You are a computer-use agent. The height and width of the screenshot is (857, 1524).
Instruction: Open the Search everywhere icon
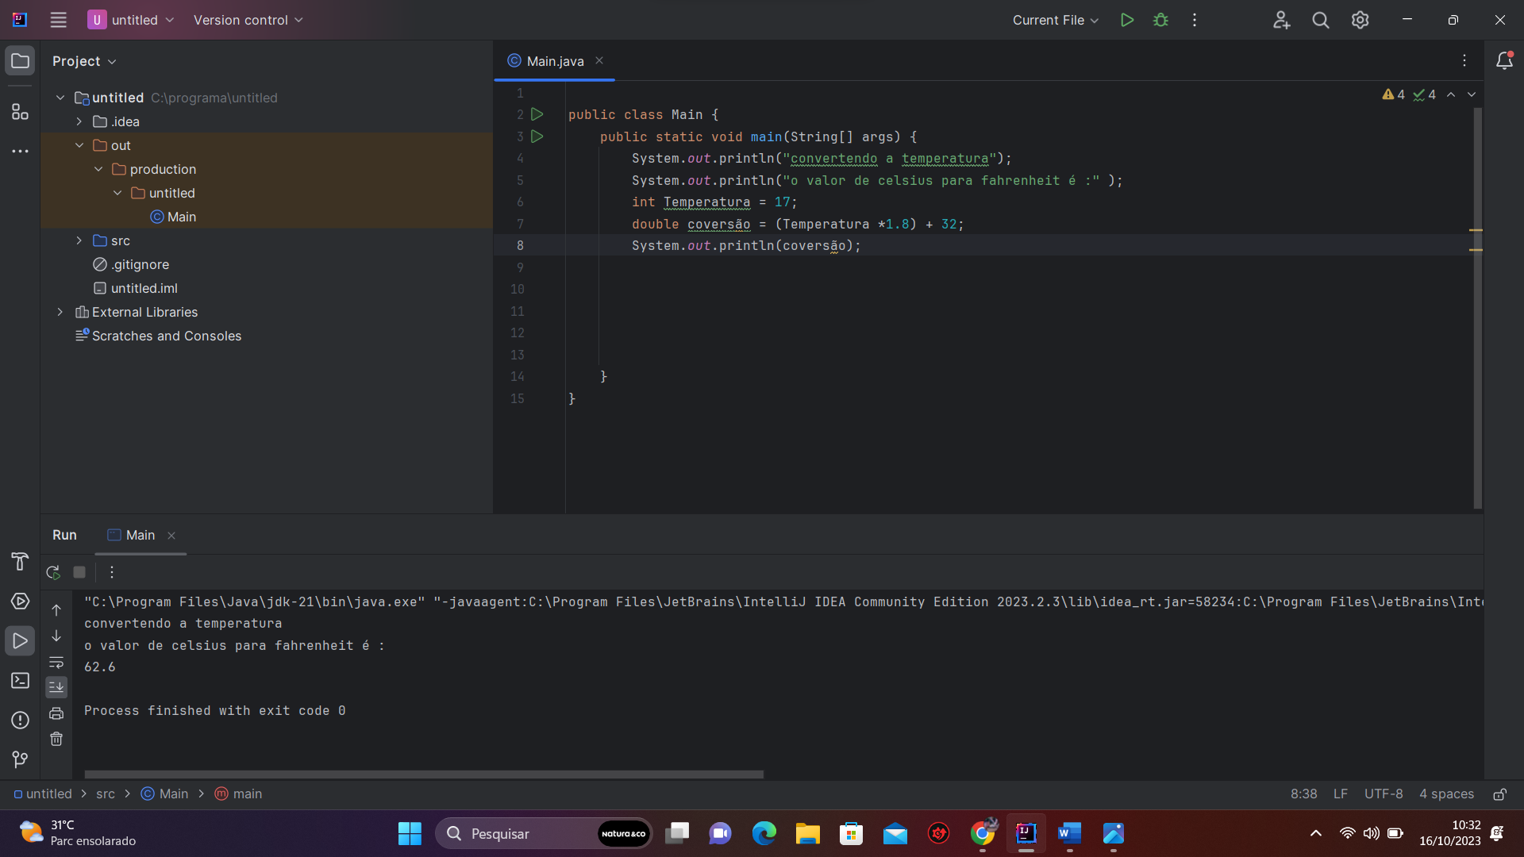[1320, 20]
